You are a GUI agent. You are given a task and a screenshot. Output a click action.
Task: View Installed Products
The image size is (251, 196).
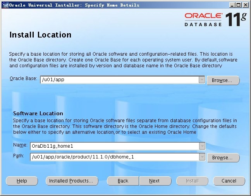pos(72,181)
